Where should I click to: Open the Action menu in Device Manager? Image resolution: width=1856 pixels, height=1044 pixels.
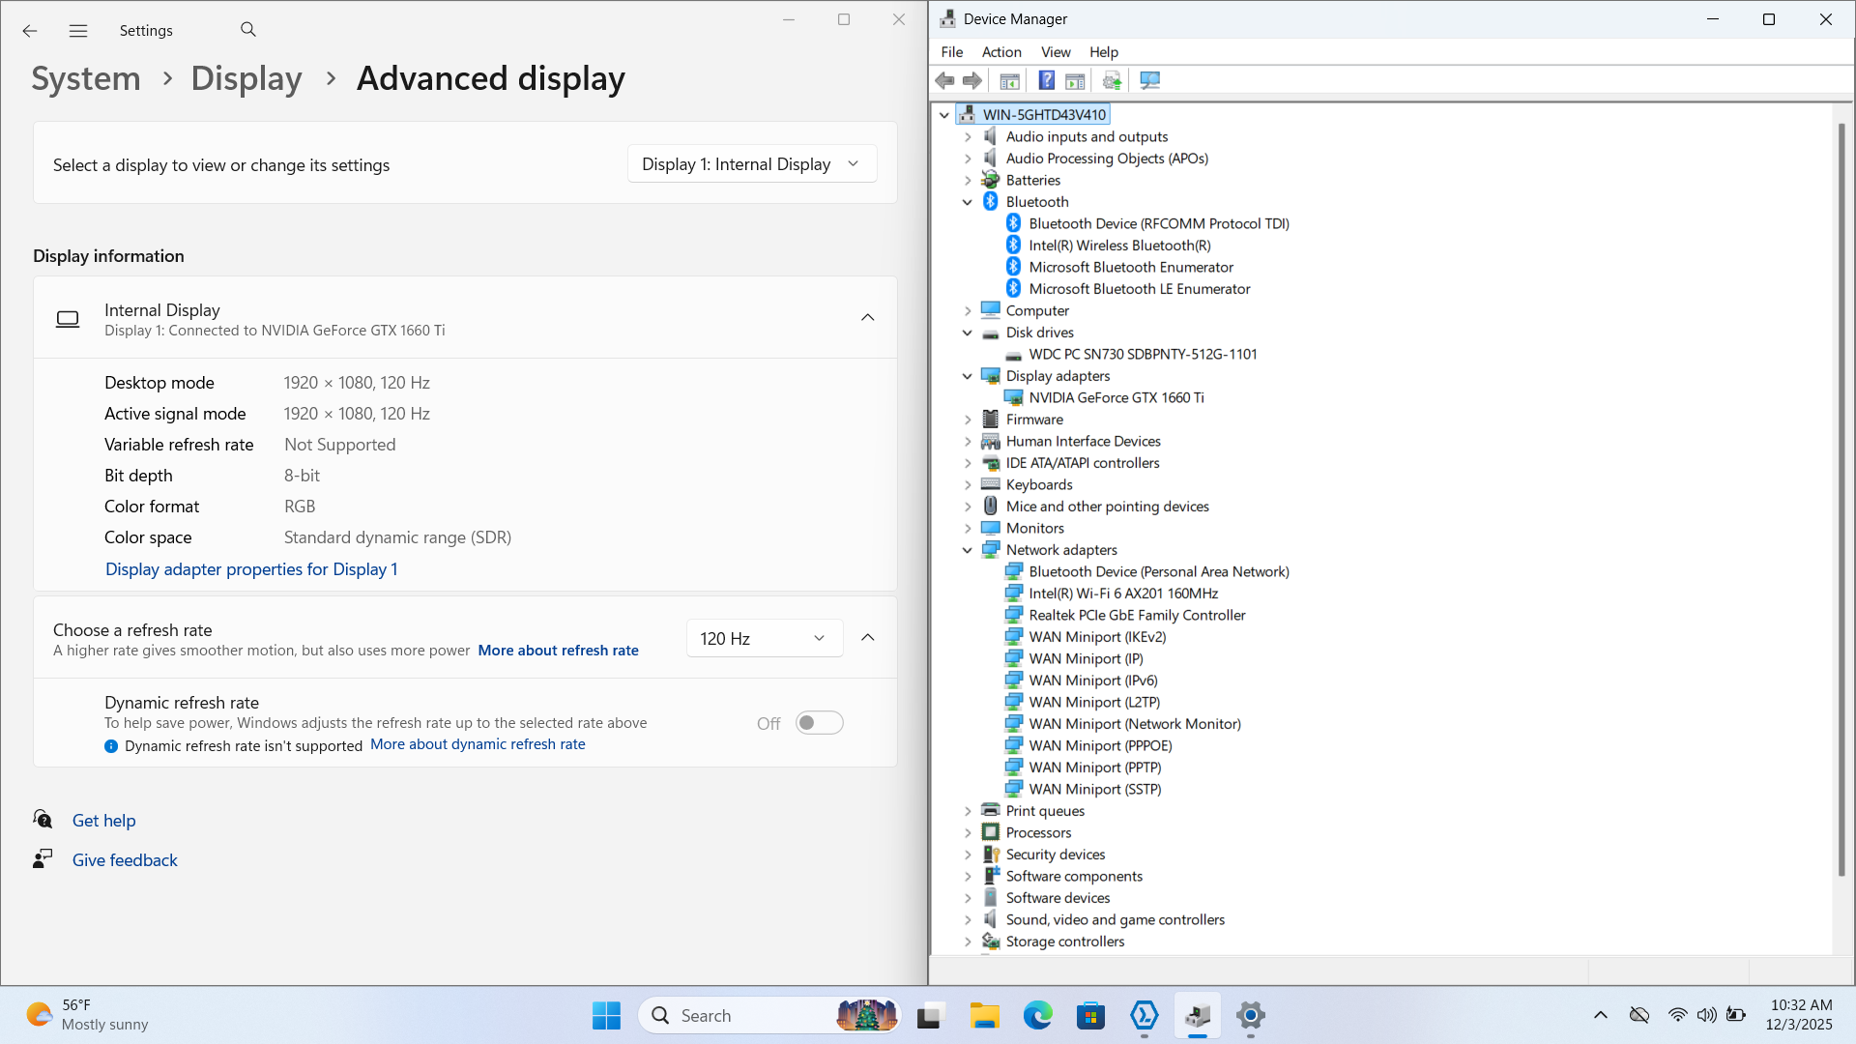[1000, 52]
